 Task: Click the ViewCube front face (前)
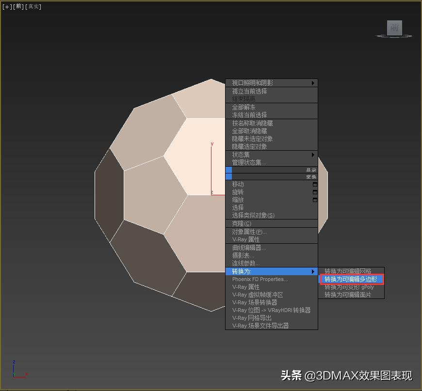pyautogui.click(x=394, y=28)
